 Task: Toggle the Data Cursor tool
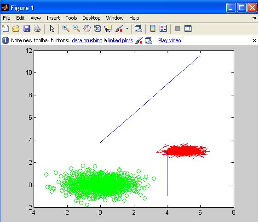[108, 28]
